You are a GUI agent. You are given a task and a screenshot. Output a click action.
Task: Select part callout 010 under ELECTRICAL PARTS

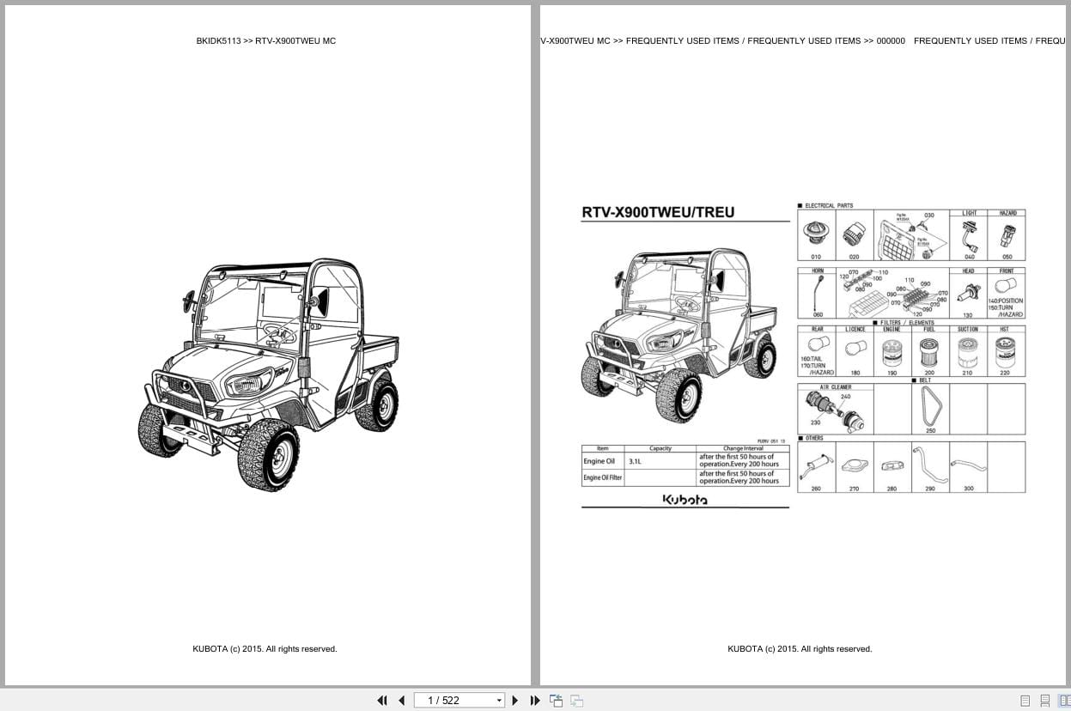(x=815, y=232)
